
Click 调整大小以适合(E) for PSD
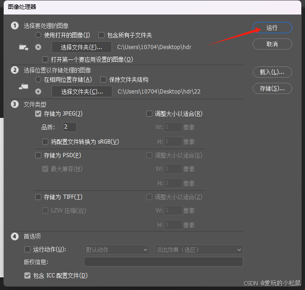149,155
